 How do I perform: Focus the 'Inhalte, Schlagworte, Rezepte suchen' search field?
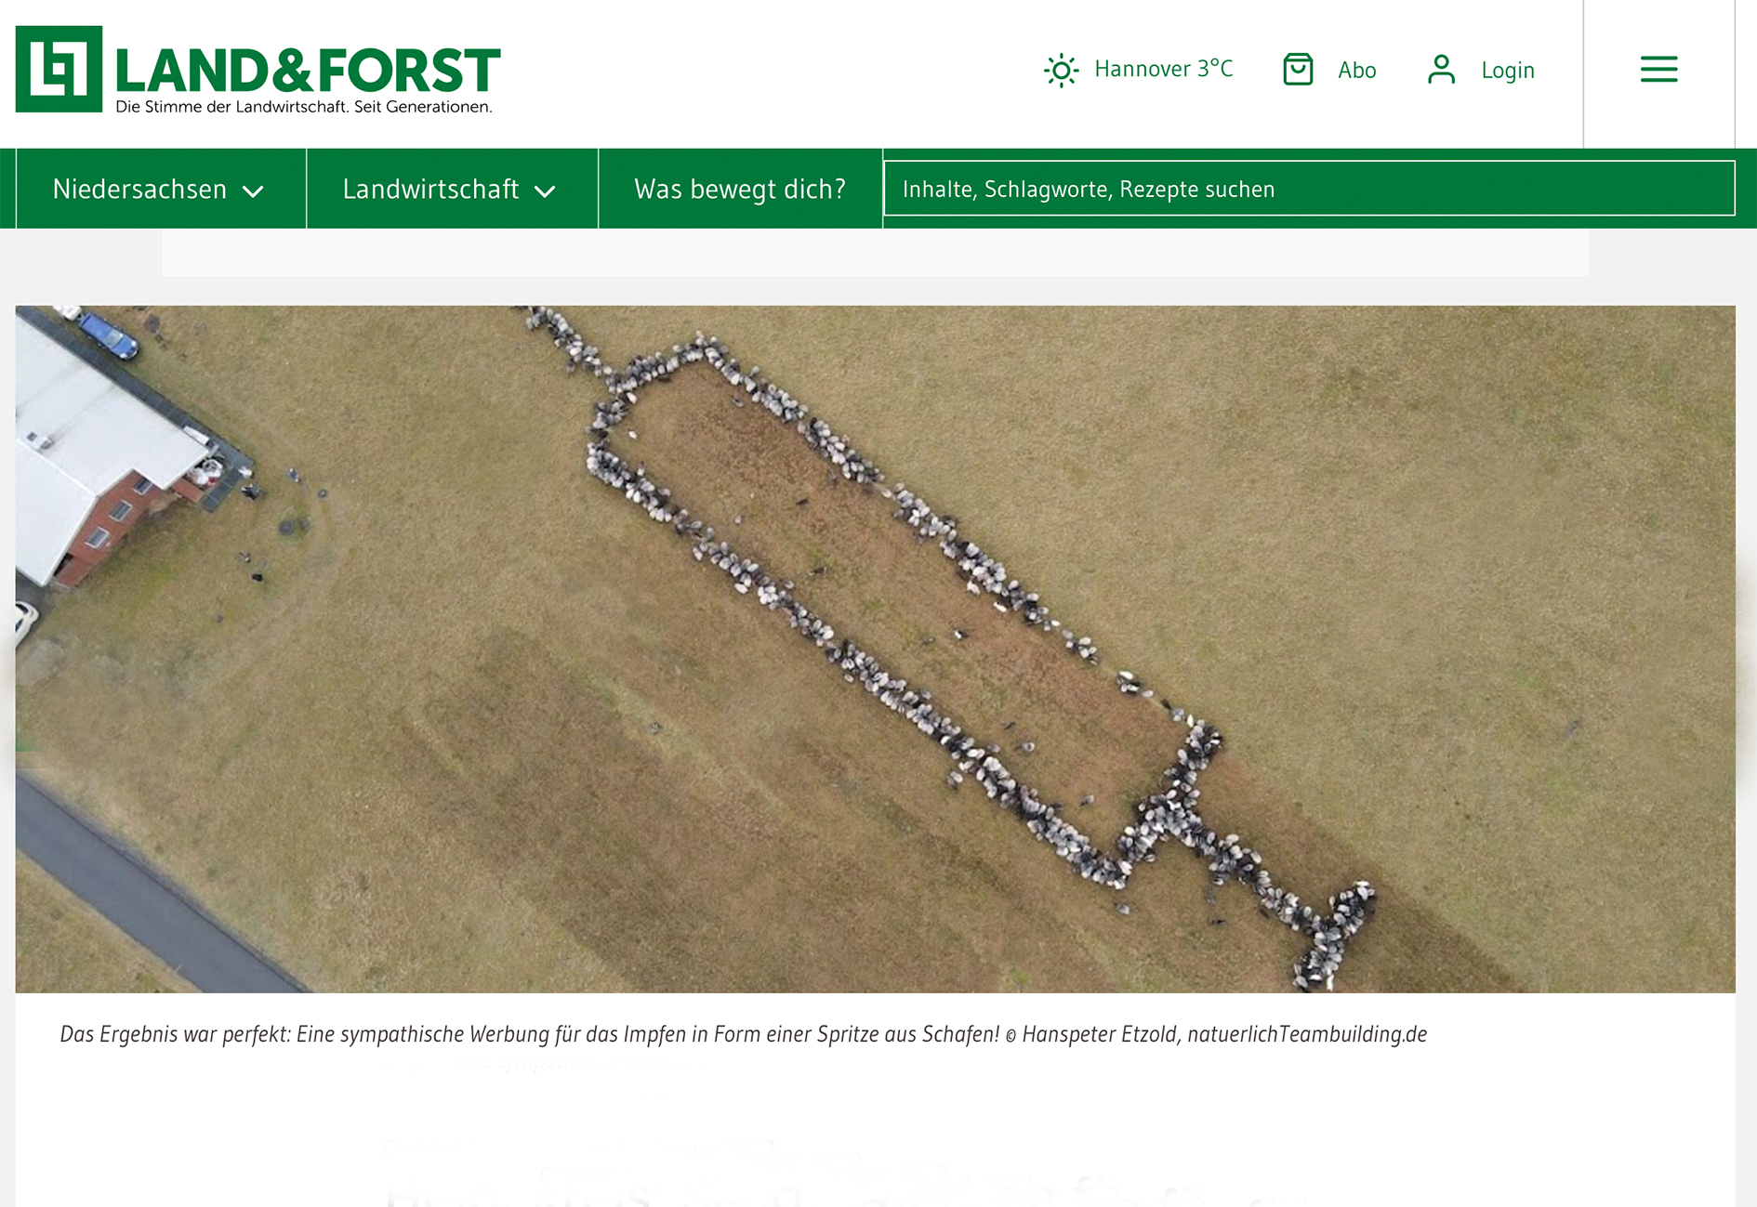(1308, 189)
